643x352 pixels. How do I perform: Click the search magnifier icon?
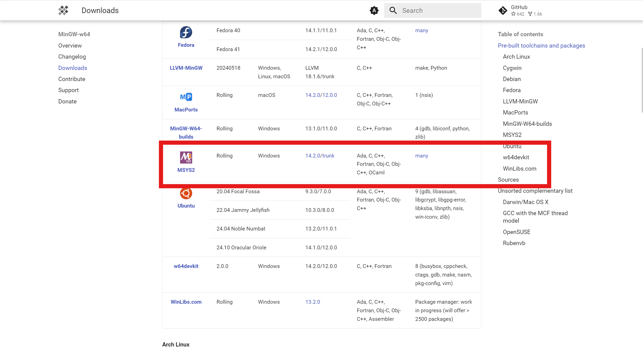coord(393,11)
